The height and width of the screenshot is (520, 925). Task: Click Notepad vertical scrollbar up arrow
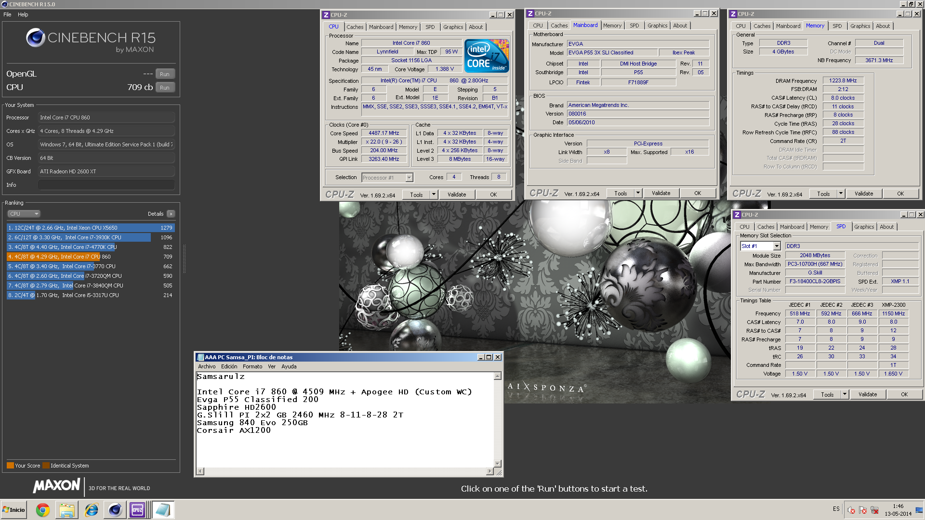click(498, 376)
